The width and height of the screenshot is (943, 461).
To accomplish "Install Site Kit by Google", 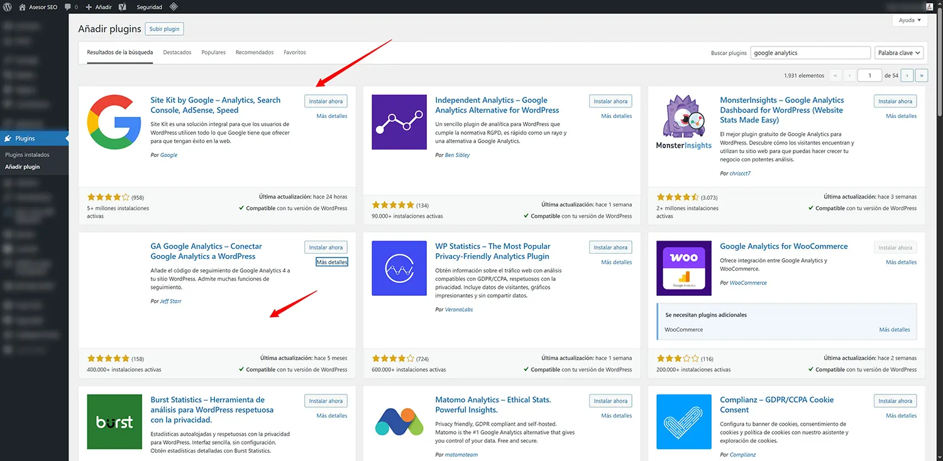I will coord(326,100).
